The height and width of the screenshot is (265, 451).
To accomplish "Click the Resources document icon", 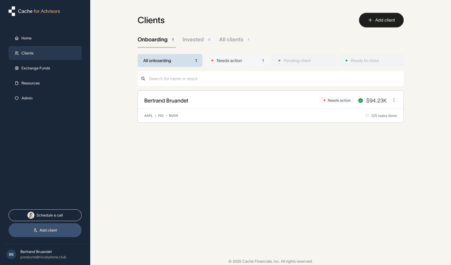I will pyautogui.click(x=17, y=83).
